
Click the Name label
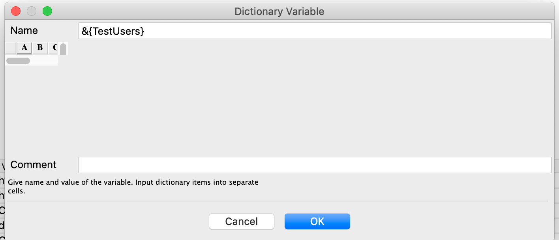[x=24, y=30]
